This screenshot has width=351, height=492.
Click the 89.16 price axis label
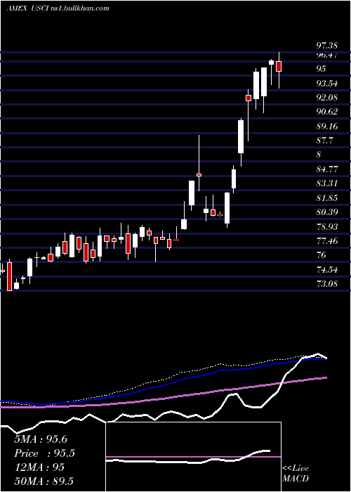(x=326, y=127)
